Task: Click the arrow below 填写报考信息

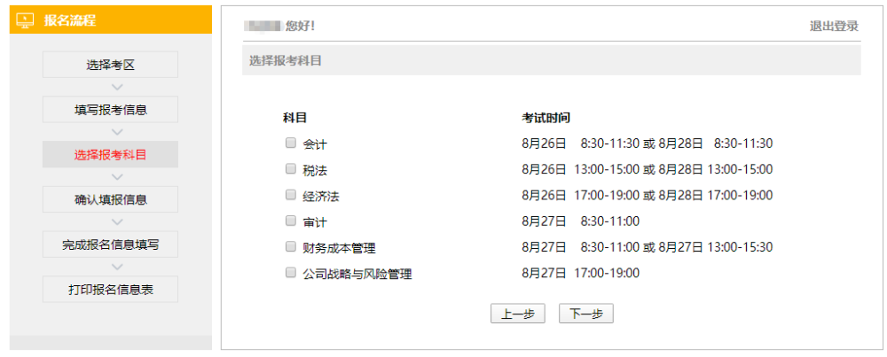Action: [x=116, y=132]
